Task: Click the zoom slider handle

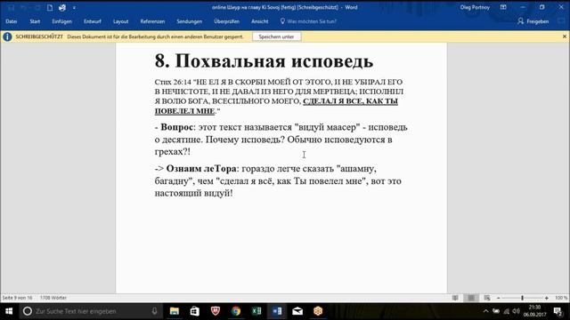Action: (523, 298)
